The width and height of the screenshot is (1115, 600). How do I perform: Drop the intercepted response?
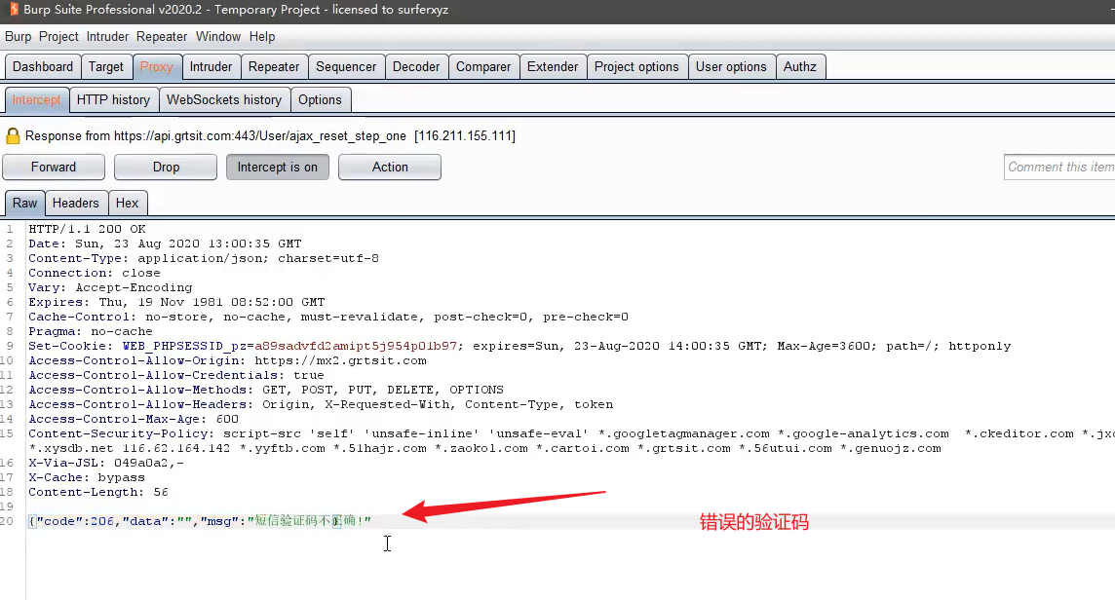[166, 168]
